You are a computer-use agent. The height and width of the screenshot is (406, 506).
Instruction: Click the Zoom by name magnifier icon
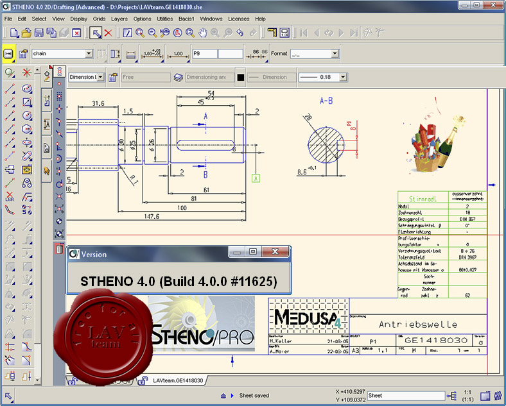coord(165,33)
